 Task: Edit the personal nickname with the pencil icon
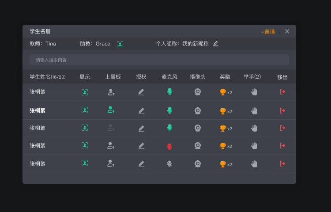pos(215,44)
